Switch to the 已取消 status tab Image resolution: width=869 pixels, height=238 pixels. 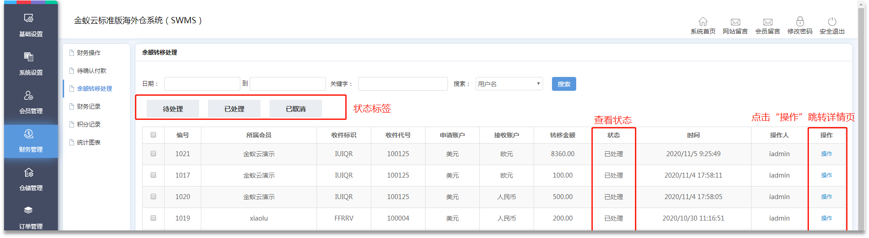(295, 109)
